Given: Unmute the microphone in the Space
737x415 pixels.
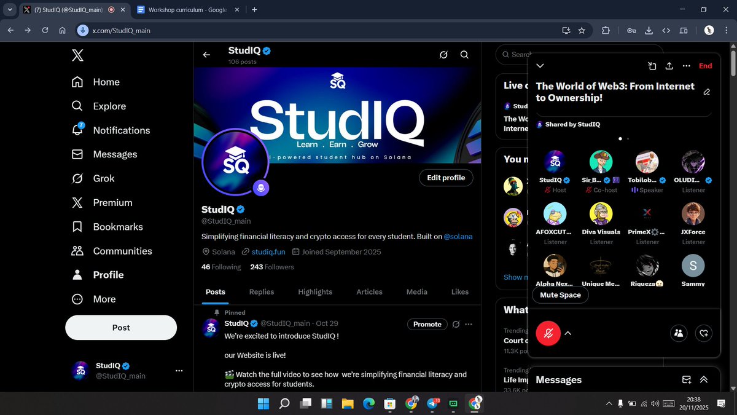Looking at the screenshot, I should [548, 333].
